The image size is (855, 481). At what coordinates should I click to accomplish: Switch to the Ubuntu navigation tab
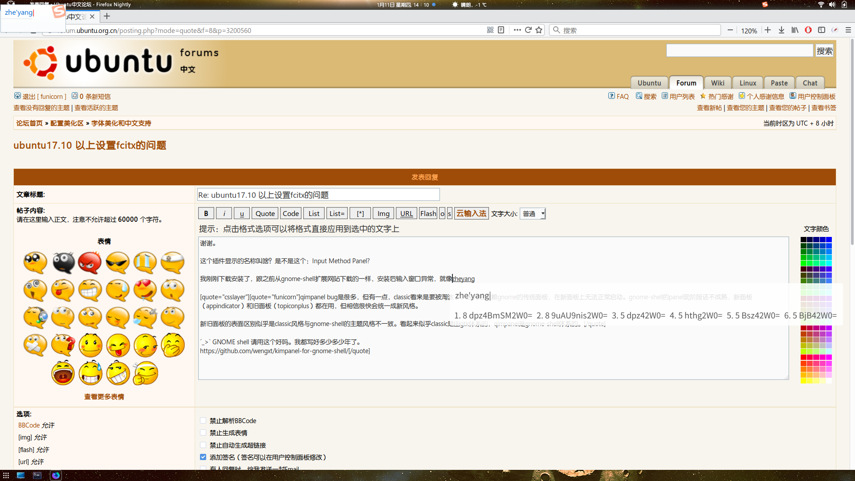[x=649, y=83]
